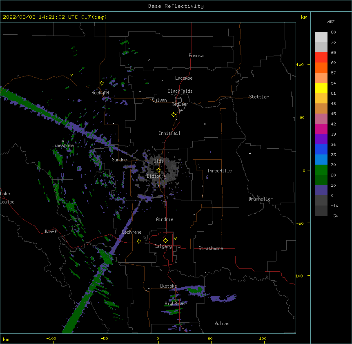The height and width of the screenshot is (344, 352).
Task: Click the white asterisk east of Innisfail
Action: coord(205,124)
